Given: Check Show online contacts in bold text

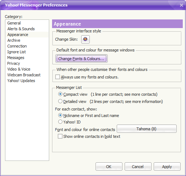Looking at the screenshot, I should pos(60,136).
